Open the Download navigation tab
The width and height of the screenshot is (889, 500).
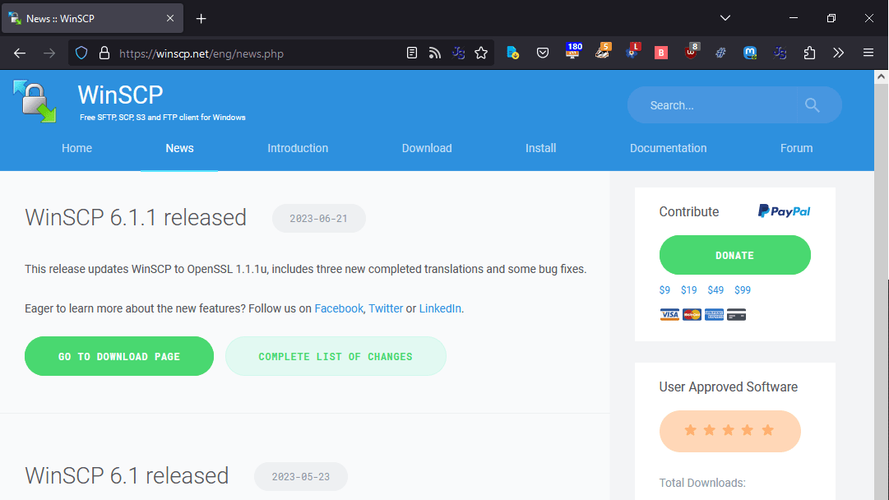[x=426, y=148]
